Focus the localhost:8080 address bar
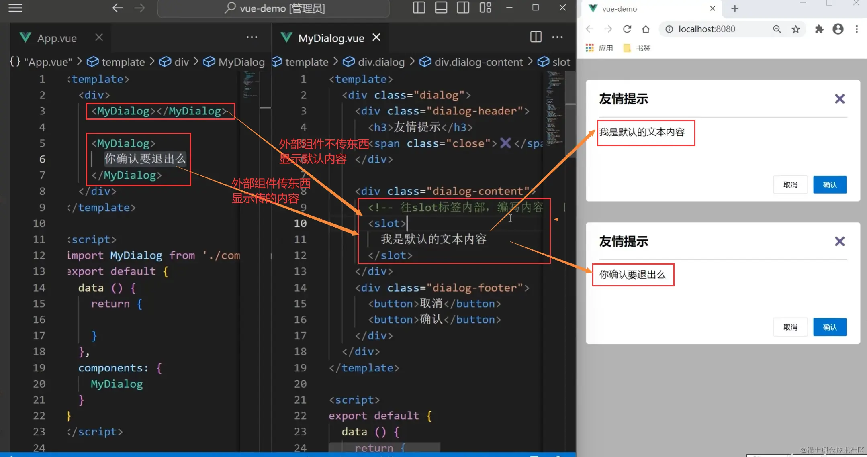 tap(707, 29)
